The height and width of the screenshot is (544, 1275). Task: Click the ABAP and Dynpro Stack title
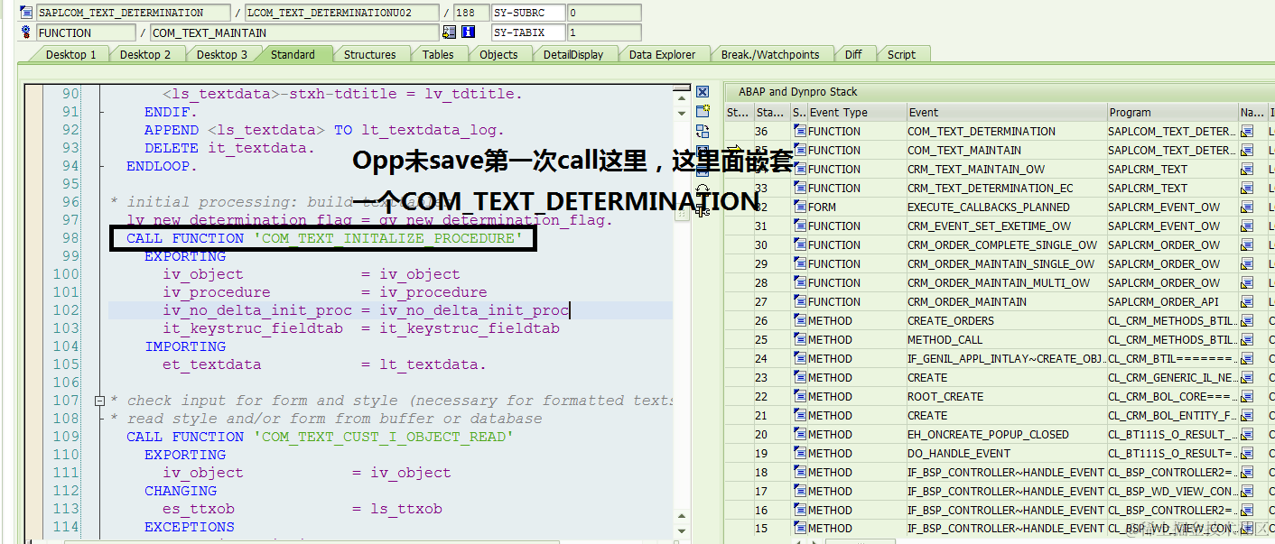pos(797,92)
